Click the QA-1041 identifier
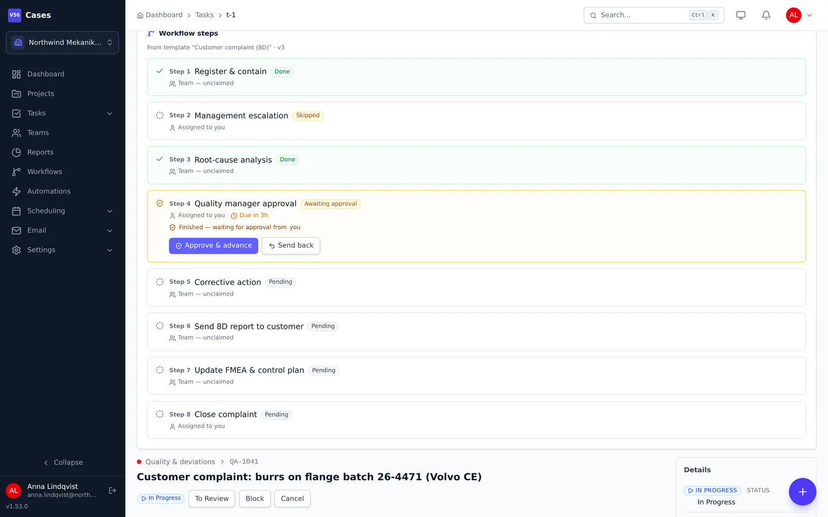 [244, 462]
